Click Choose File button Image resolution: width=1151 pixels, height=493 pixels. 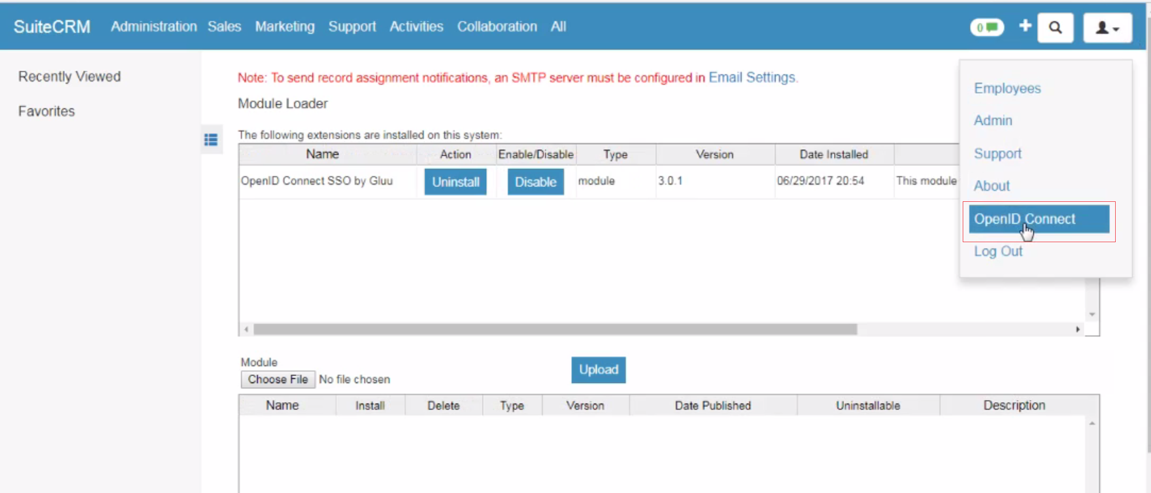278,380
